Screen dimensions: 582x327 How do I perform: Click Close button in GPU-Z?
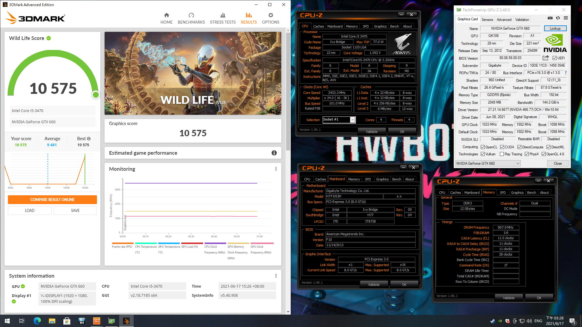click(558, 163)
